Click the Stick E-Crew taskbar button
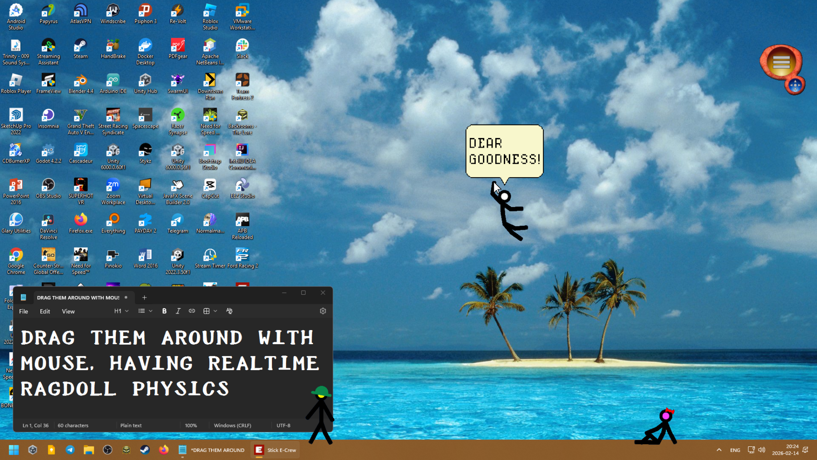 (x=276, y=450)
